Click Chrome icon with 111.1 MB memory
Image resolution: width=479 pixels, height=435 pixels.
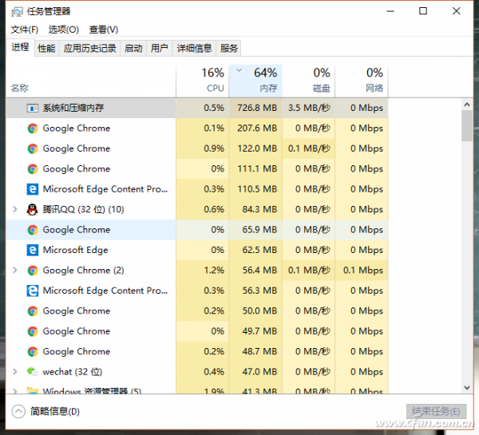coord(33,169)
